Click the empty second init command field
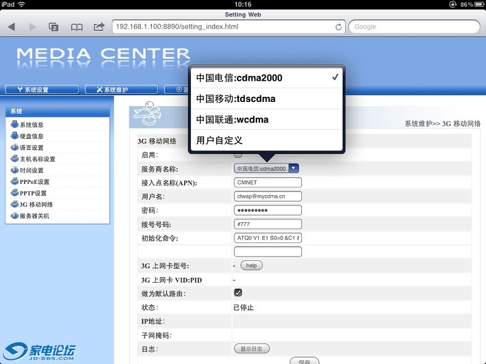The image size is (486, 364). 268,252
